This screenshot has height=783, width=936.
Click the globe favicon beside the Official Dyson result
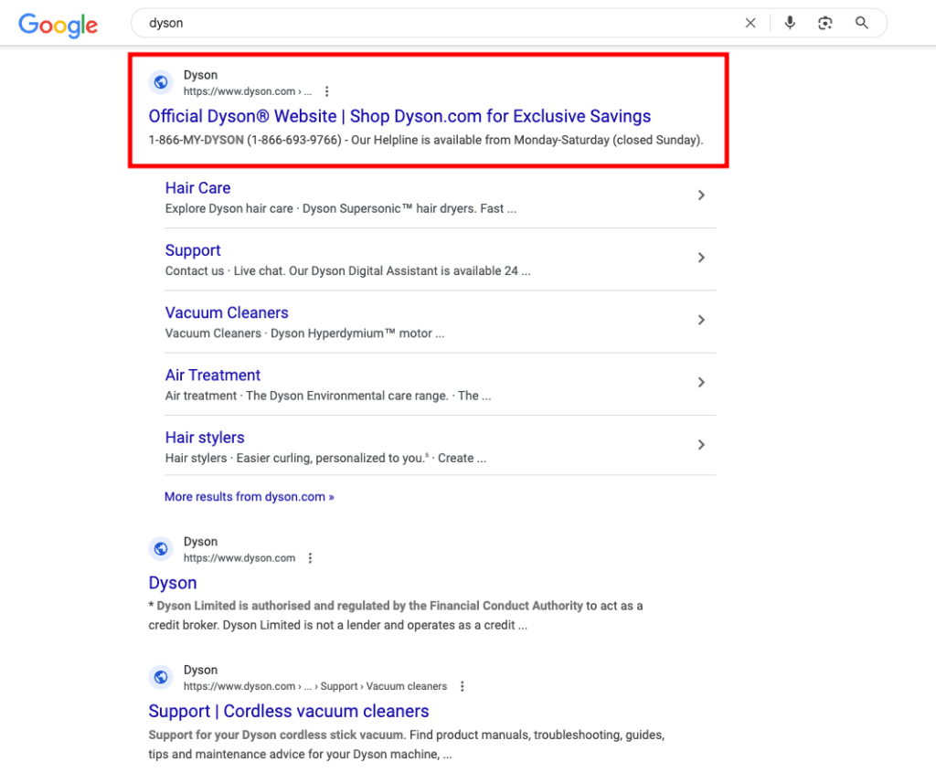point(161,81)
